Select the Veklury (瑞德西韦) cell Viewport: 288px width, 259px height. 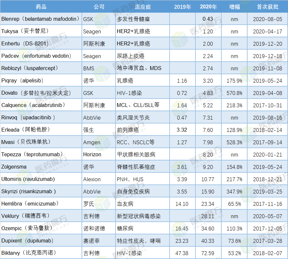click(41, 216)
